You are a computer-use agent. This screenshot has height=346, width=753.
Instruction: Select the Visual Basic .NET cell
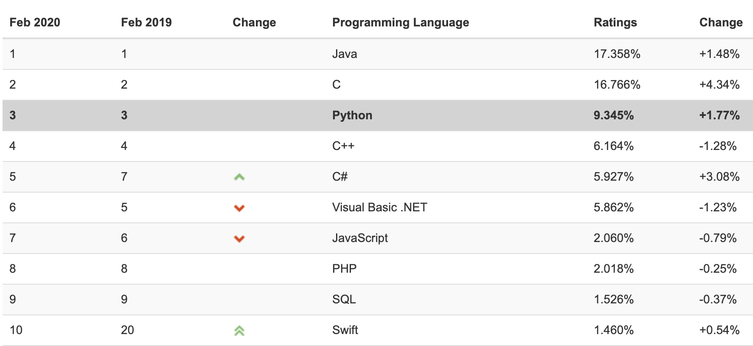(379, 208)
